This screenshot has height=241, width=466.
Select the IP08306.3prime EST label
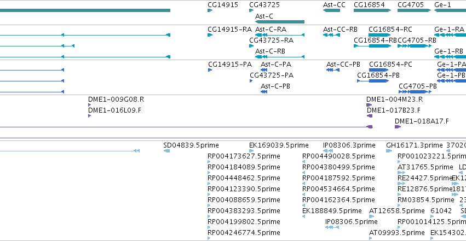click(349, 145)
